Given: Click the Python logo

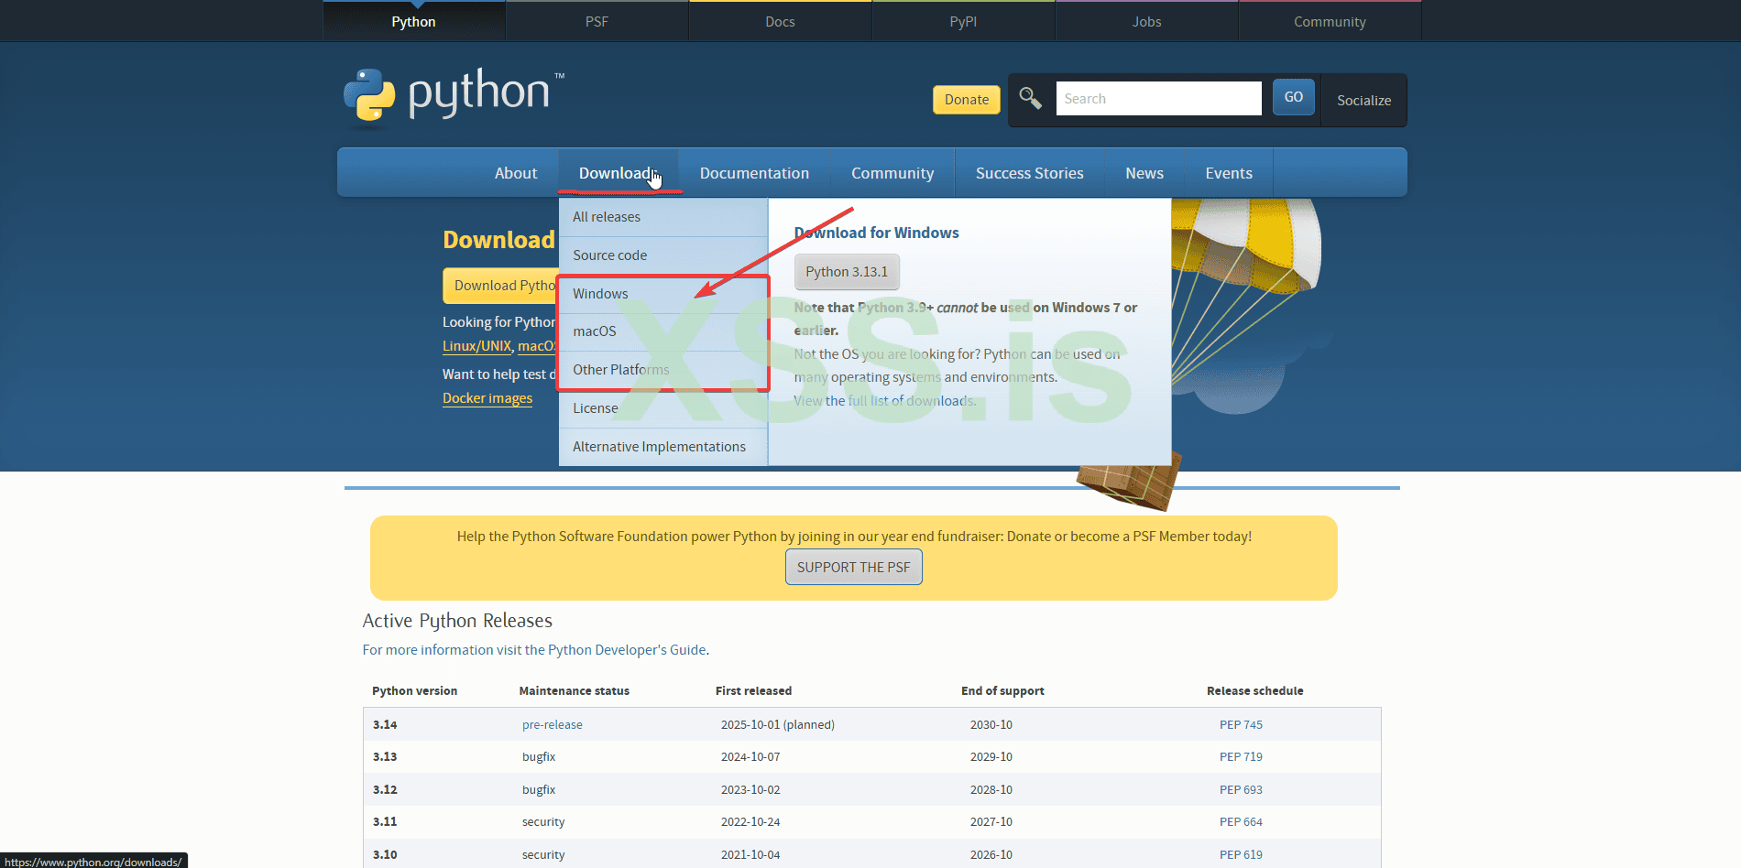Looking at the screenshot, I should click(454, 94).
